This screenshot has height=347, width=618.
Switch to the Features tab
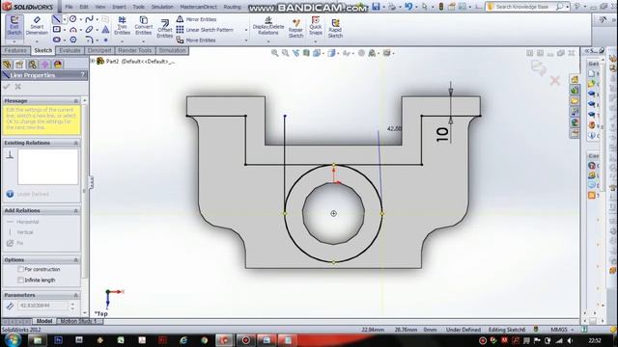pos(15,50)
